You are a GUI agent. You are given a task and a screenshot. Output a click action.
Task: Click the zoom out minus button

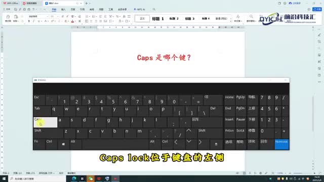point(290,173)
